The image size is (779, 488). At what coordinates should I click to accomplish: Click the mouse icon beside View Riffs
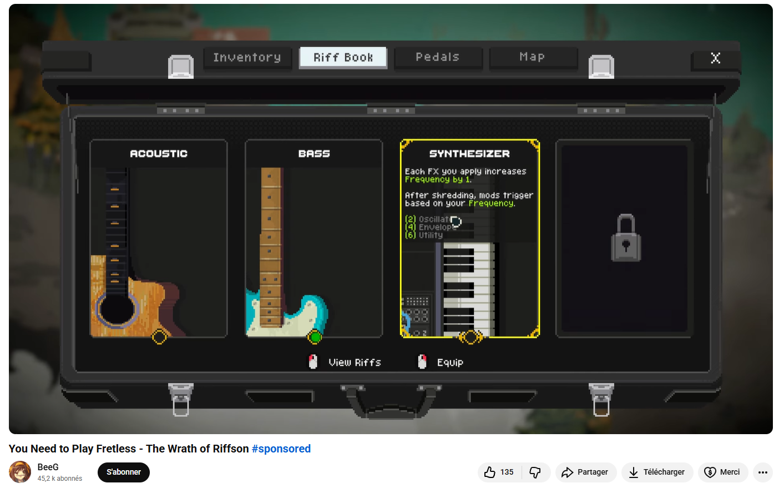[313, 362]
